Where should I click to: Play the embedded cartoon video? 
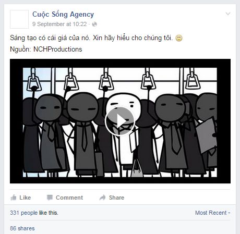click(120, 121)
